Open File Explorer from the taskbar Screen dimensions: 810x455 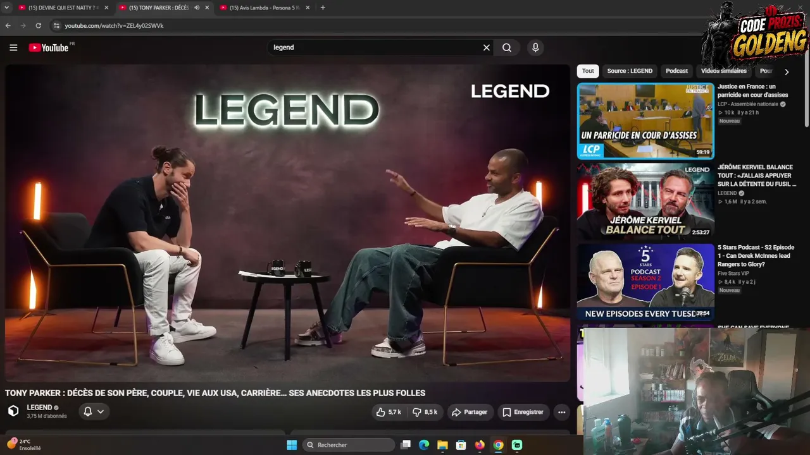[442, 445]
